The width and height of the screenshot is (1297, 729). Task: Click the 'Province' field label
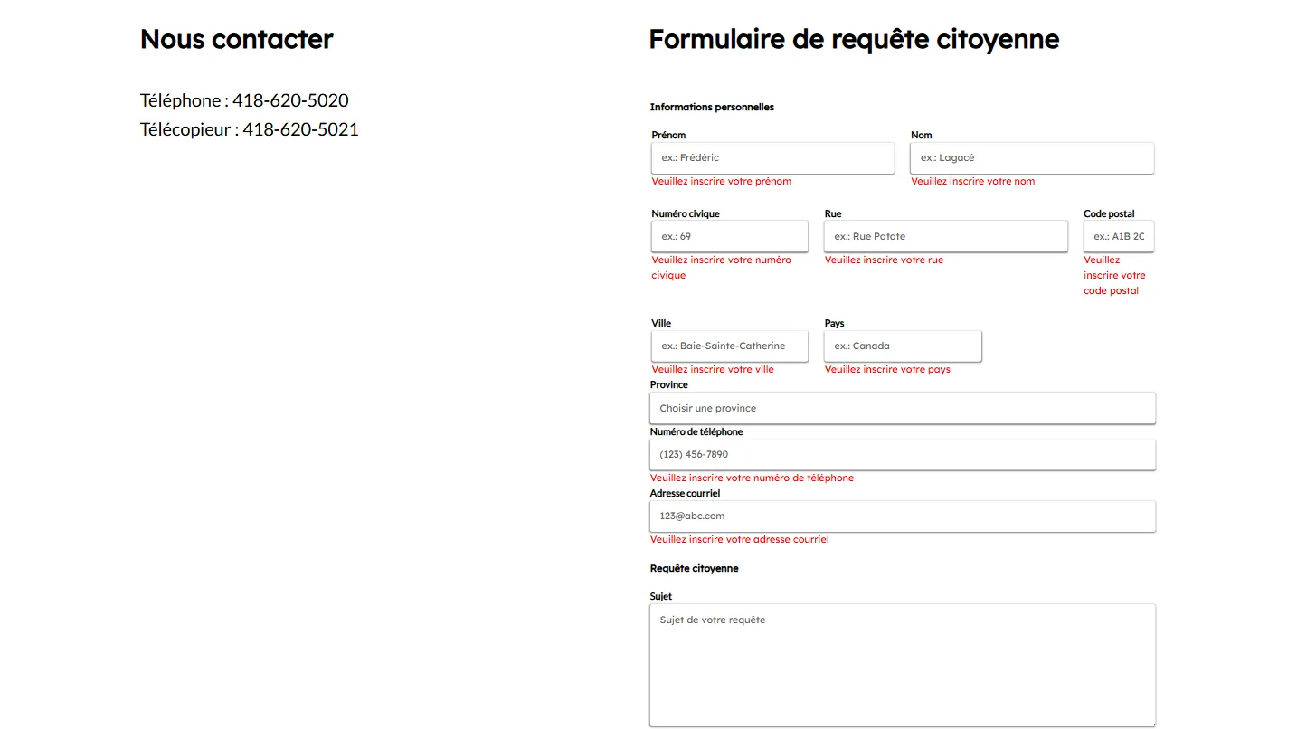(x=668, y=385)
